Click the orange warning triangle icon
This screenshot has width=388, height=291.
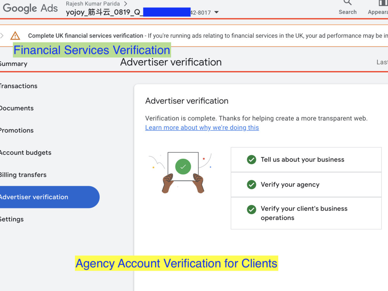(x=15, y=36)
